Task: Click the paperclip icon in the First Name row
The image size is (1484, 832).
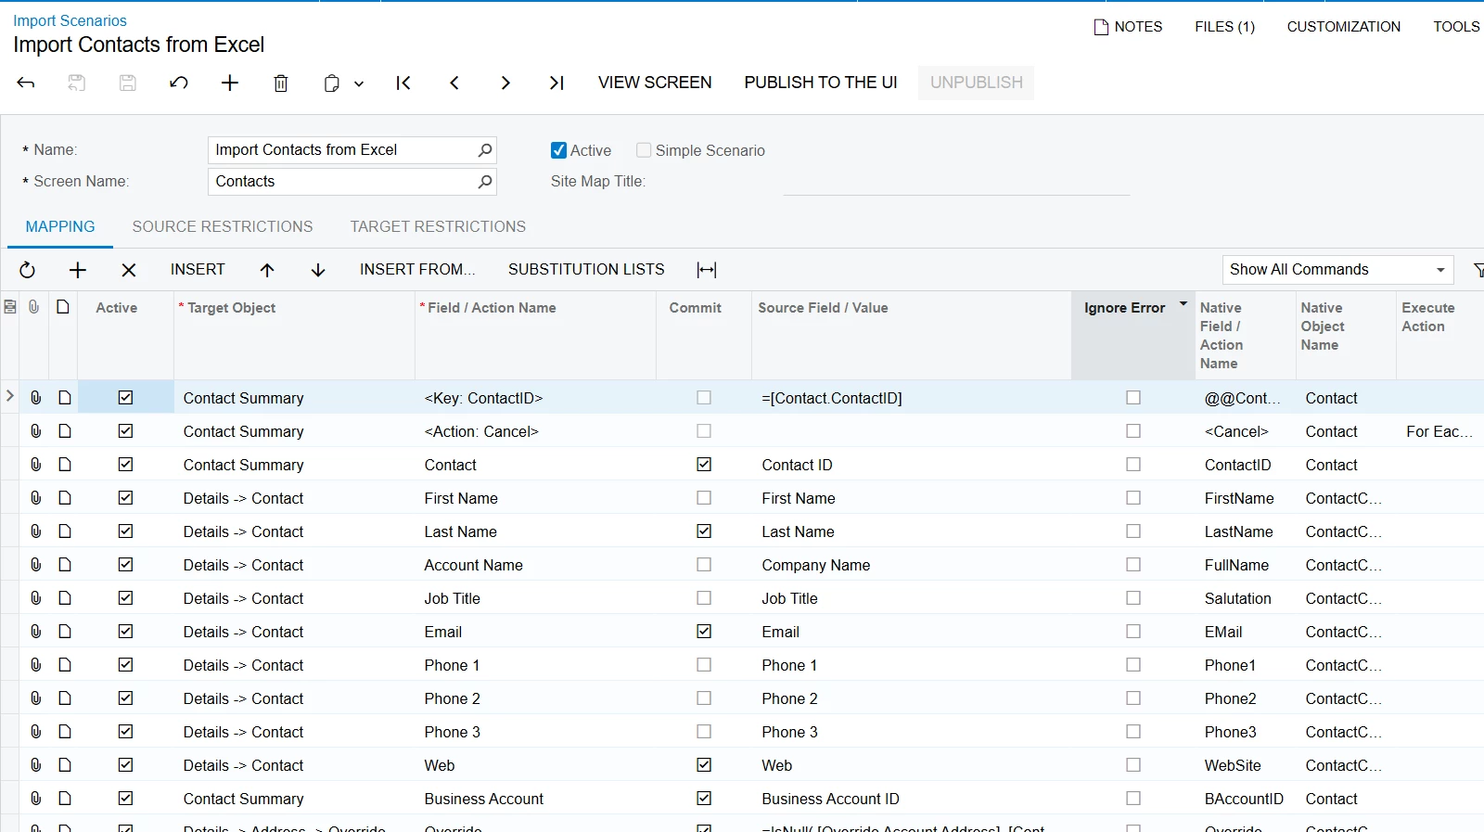Action: pyautogui.click(x=35, y=498)
